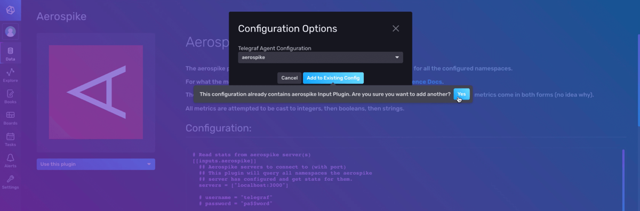Open the Data section in sidebar
Viewport: 640px width, 211px height.
[10, 54]
